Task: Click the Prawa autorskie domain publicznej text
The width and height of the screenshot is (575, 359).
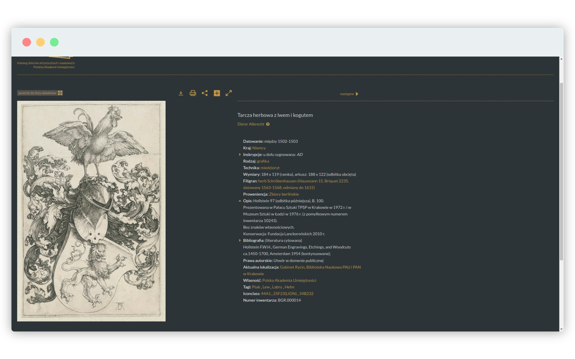Action: [x=299, y=261]
